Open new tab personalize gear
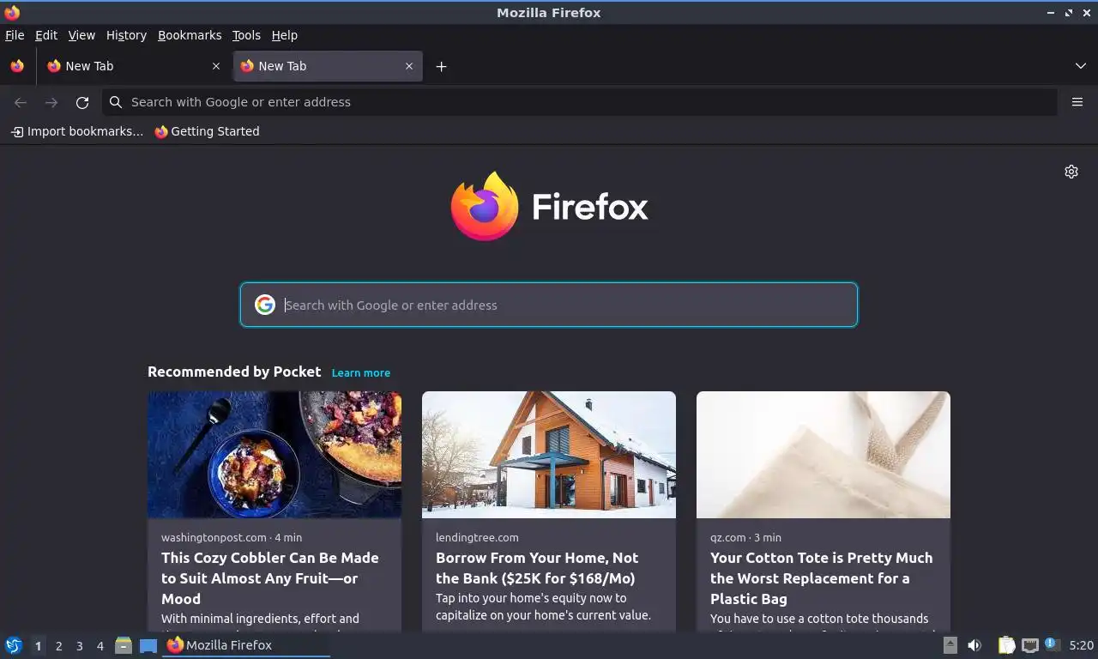Screen dimensions: 1098x659 coord(1071,172)
